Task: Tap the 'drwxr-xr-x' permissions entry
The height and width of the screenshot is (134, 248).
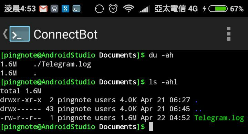Action: coord(21,100)
